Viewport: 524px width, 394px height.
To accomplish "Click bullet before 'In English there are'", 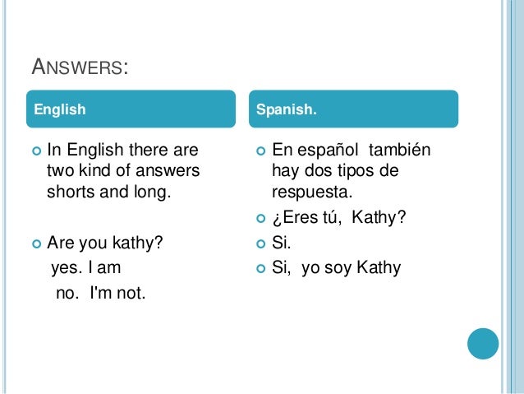I will pos(36,151).
